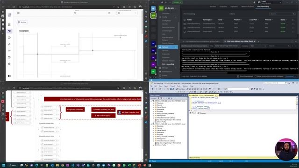Open Events trend-line icon in Chaos Mesh sidebar
Viewport: 299px width, 168px height.
click(x=9, y=51)
